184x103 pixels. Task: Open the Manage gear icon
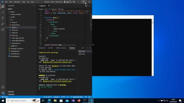3,93
